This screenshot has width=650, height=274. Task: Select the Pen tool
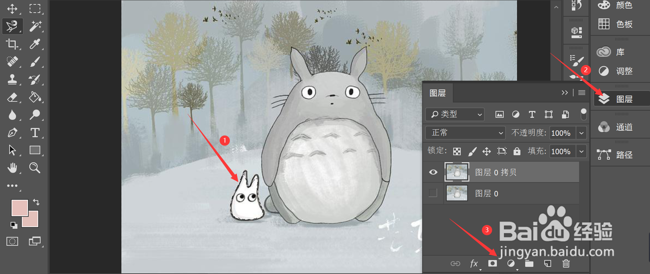[12, 132]
